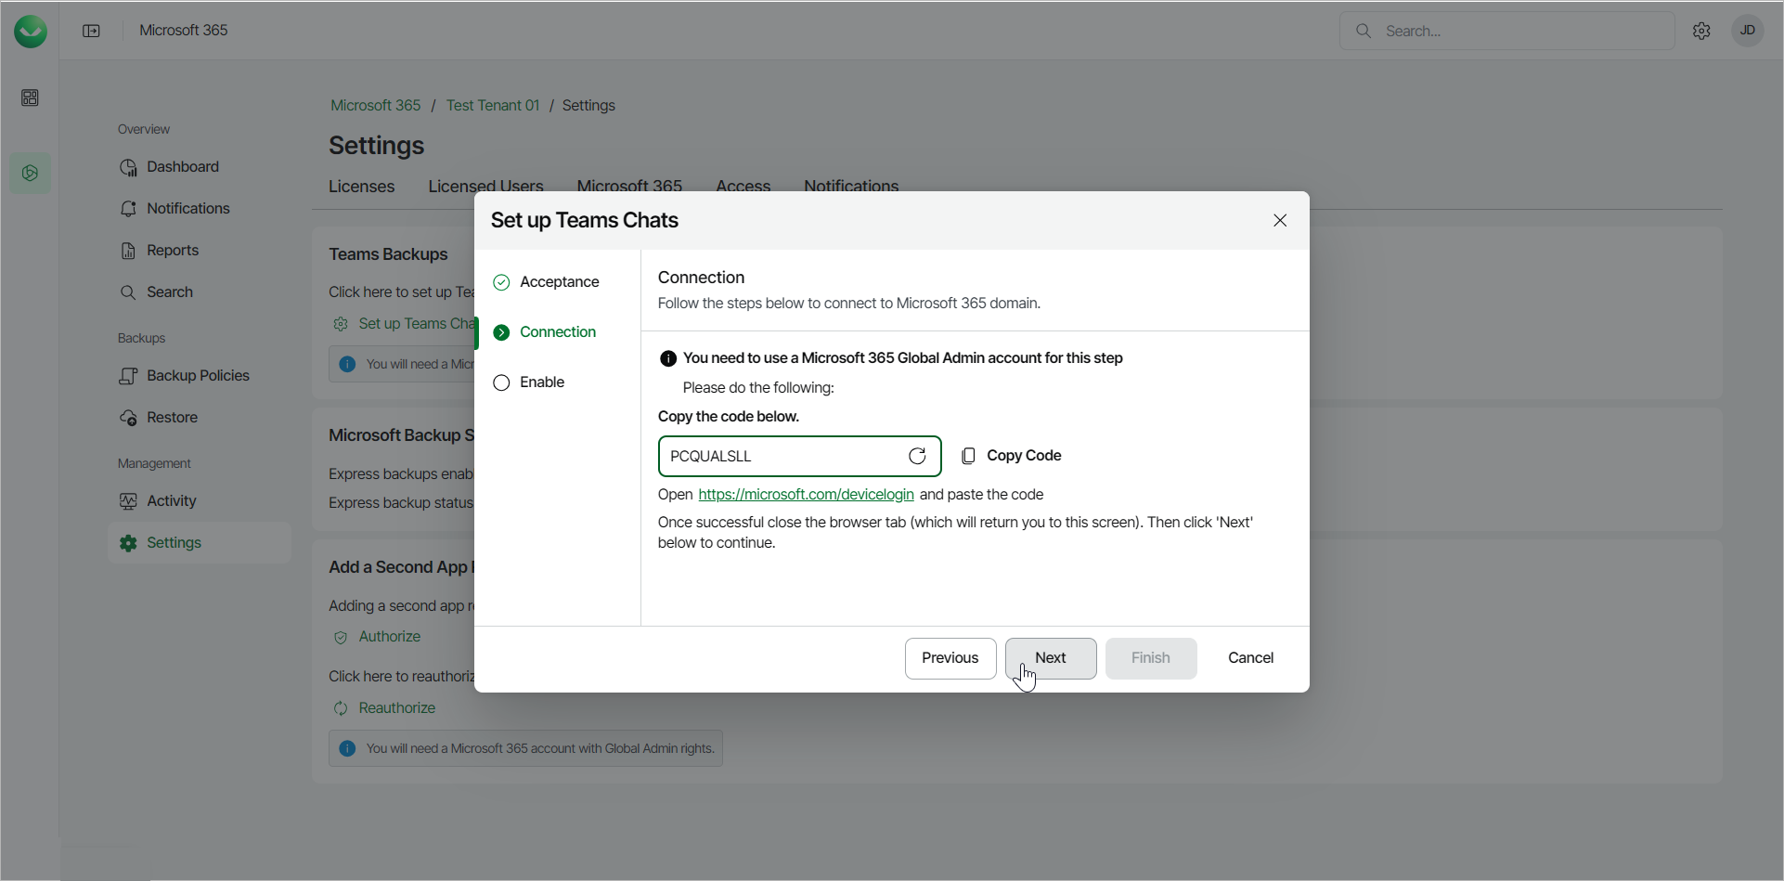Click the device code input field
This screenshot has width=1784, height=881.
pos(780,456)
